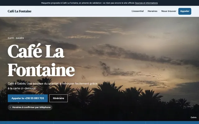
Task: Click the Café à Gabès description paragraph
Action: coord(53,86)
